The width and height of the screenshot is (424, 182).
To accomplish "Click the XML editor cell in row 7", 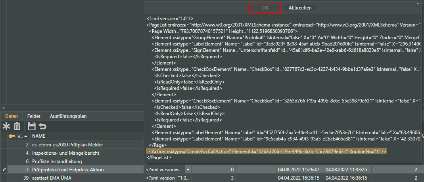I will click(x=165, y=170).
